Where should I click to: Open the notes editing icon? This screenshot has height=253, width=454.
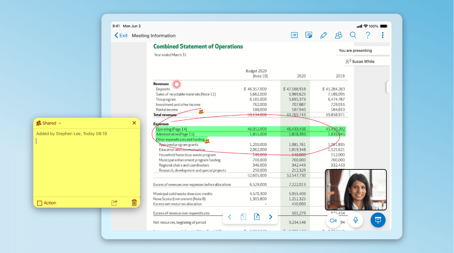click(x=309, y=35)
